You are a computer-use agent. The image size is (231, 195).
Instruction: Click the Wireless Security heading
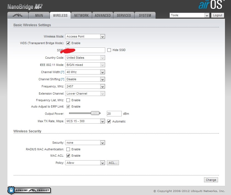(28, 131)
